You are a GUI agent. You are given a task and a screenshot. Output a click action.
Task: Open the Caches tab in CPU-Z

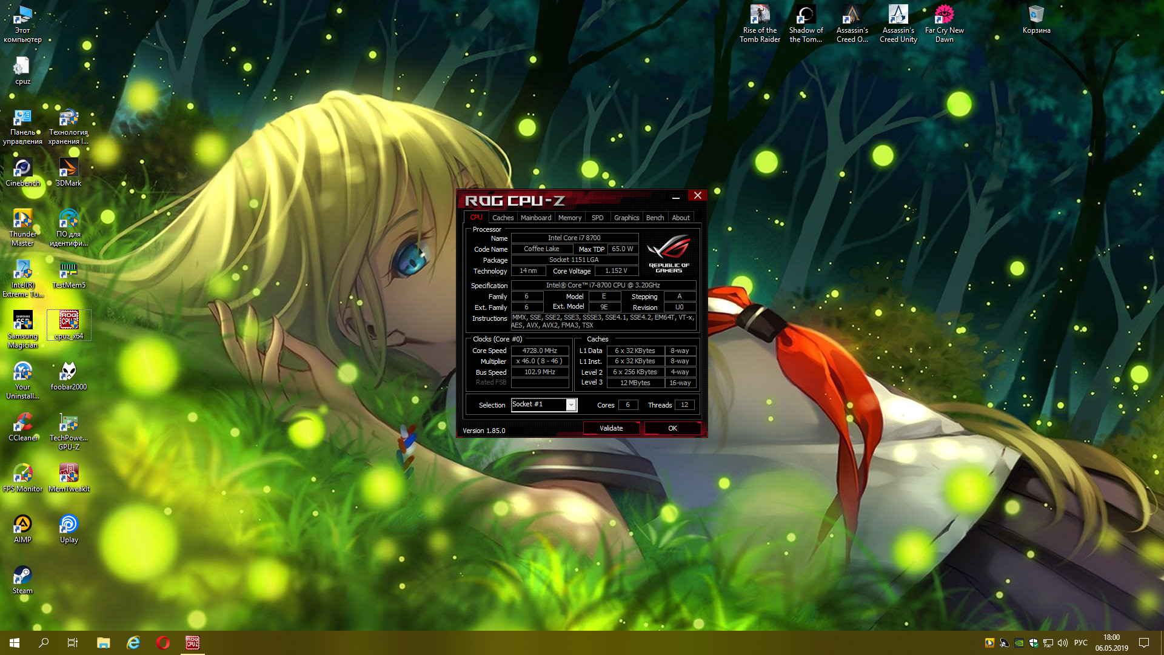click(x=503, y=218)
